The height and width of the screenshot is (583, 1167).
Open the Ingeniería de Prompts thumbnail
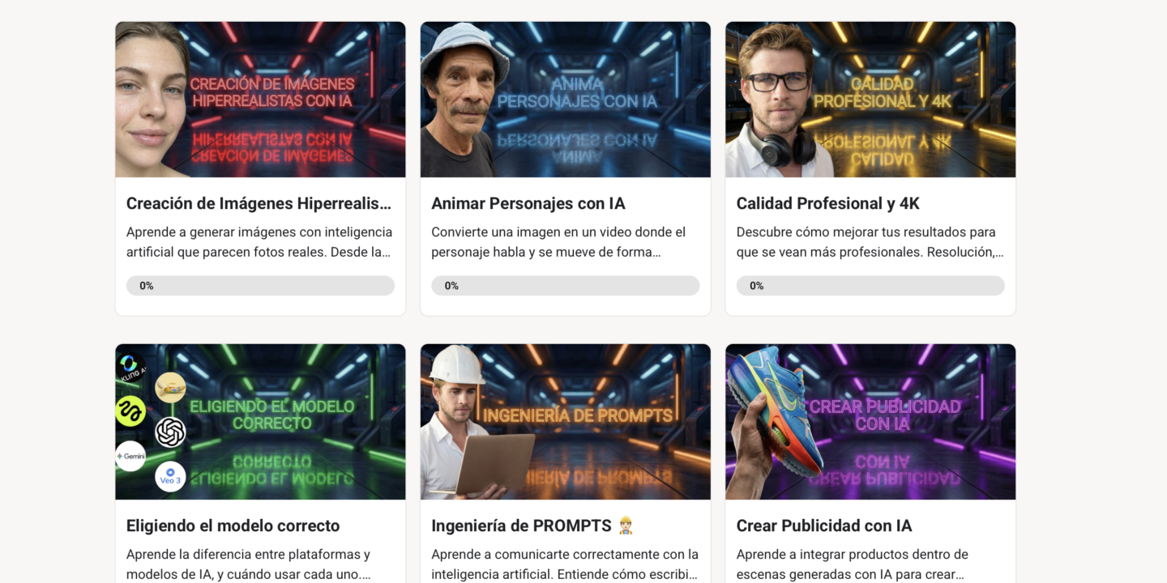(566, 422)
